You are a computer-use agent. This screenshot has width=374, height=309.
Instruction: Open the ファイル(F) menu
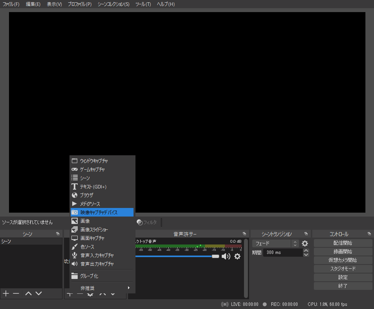[x=11, y=4]
